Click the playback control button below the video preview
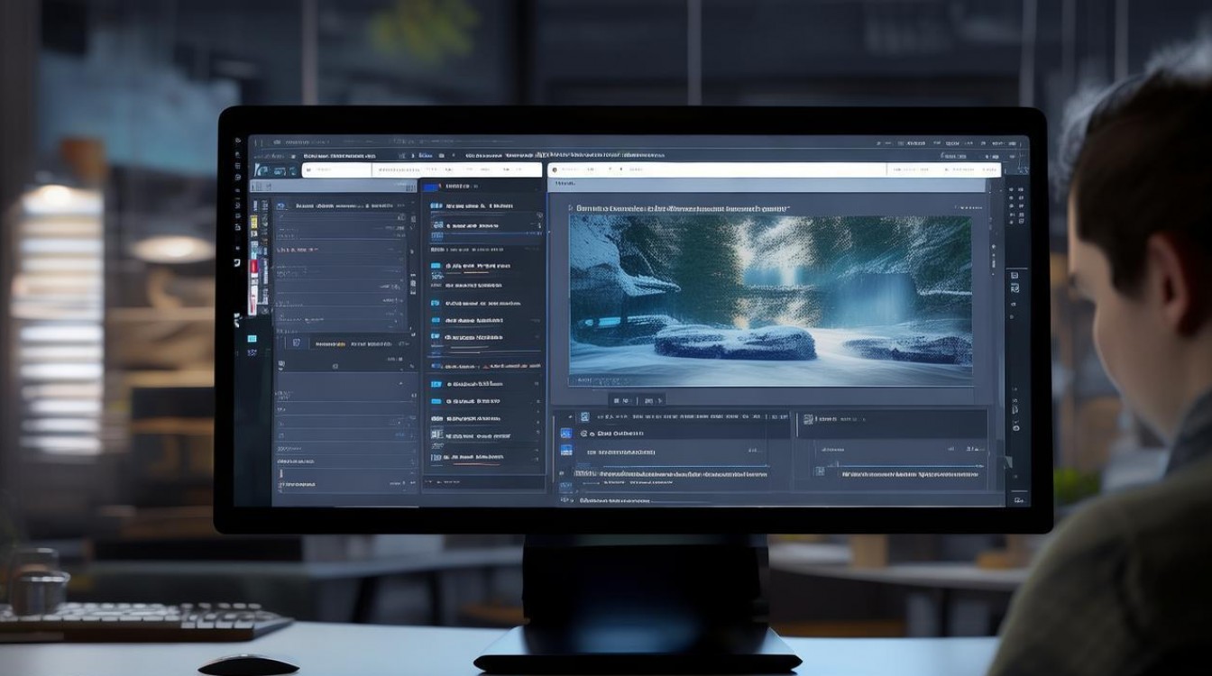This screenshot has height=676, width=1212. 622,400
